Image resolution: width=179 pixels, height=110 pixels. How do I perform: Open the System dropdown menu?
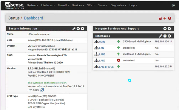click(x=33, y=5)
